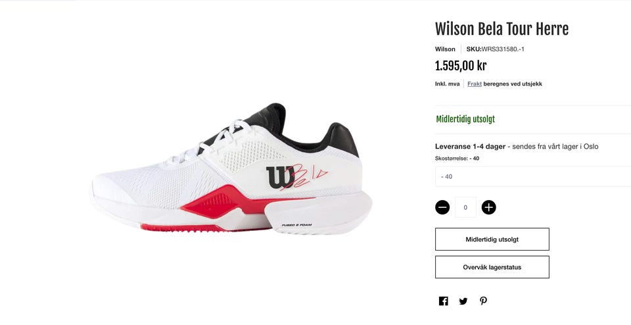Open the Frakt shipping link
Screen dimensions: 631x325
coord(475,84)
